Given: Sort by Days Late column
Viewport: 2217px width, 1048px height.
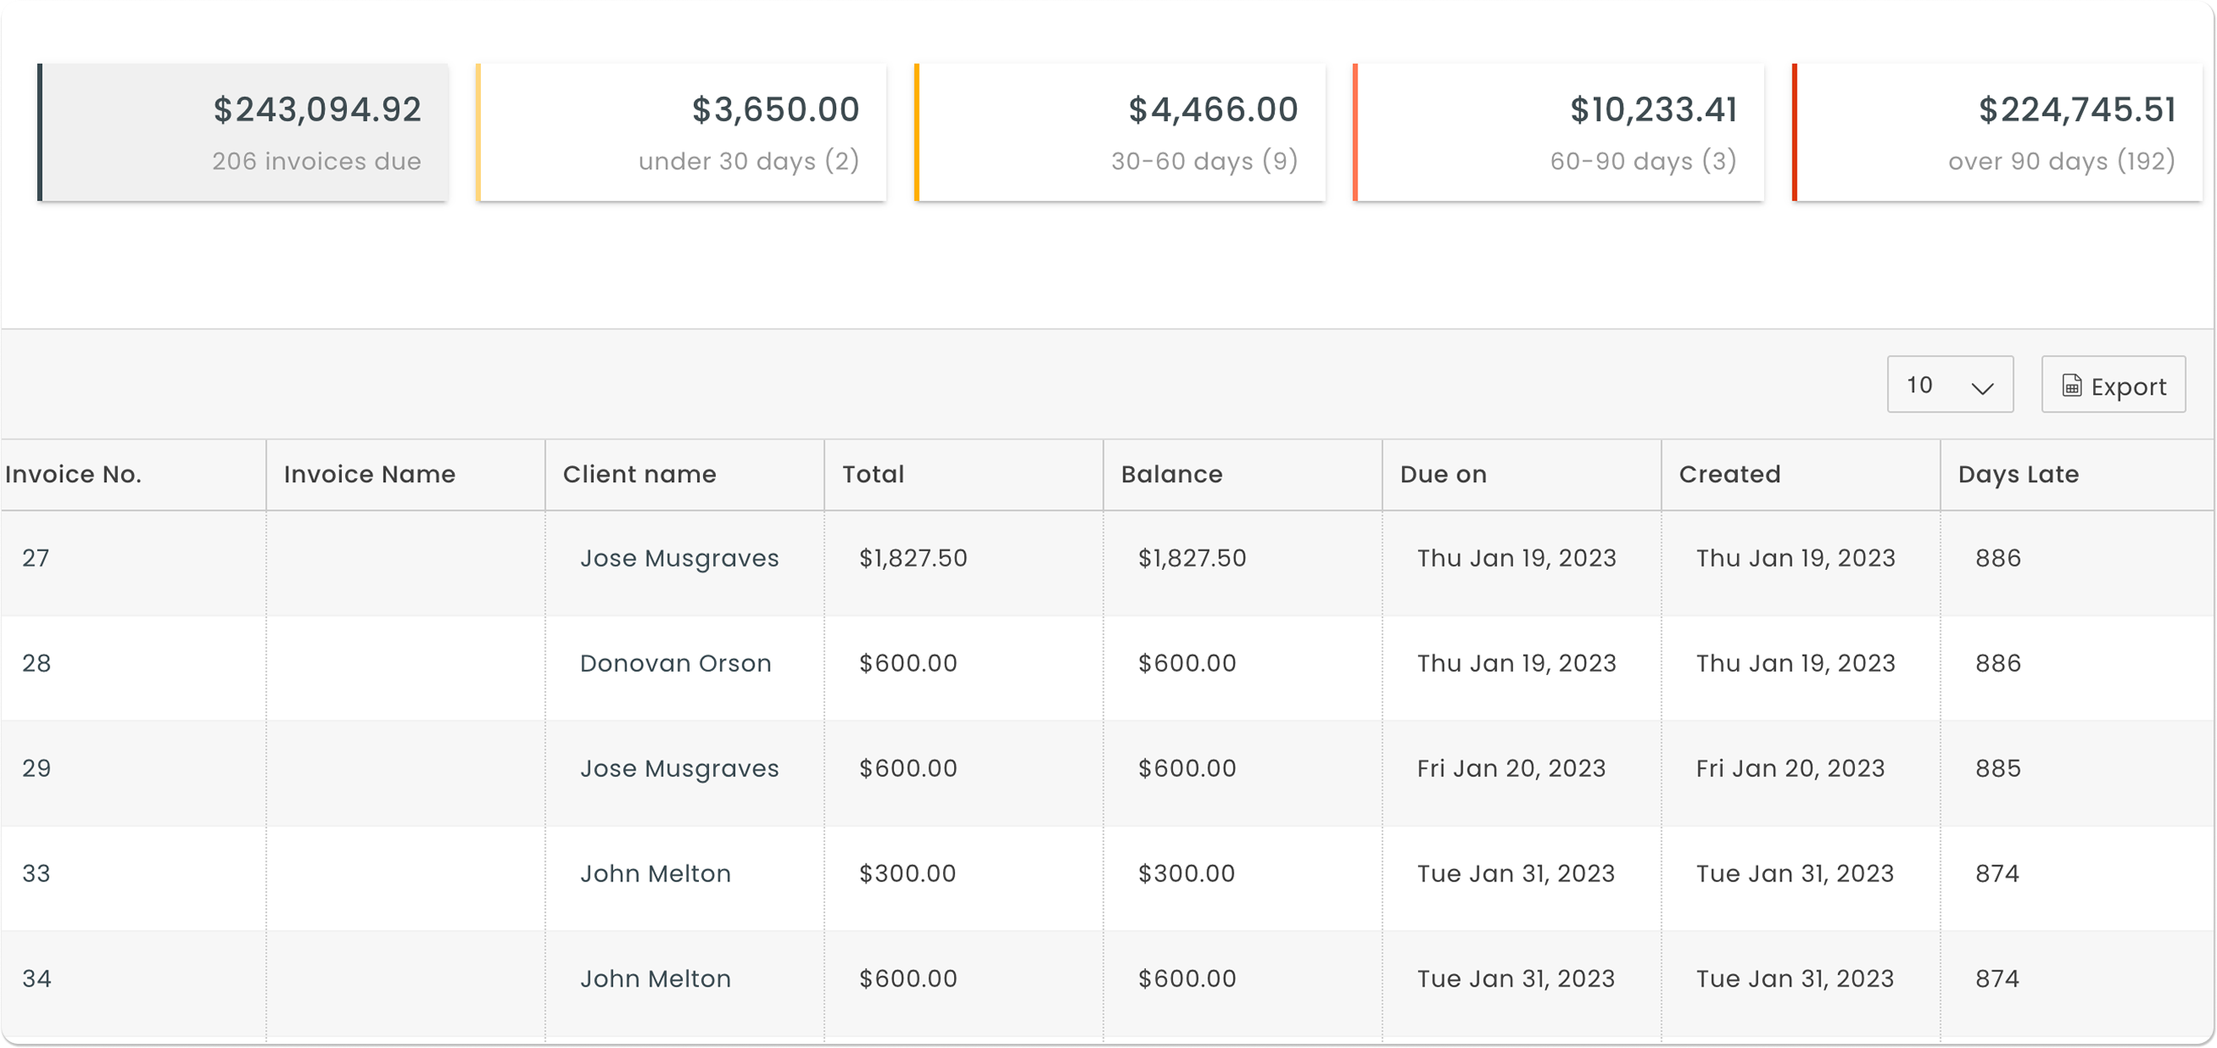Looking at the screenshot, I should [2018, 474].
